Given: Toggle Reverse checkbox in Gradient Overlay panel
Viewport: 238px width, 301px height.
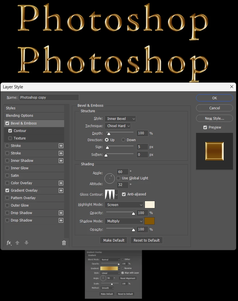Looking at the screenshot, I should pos(123,268).
